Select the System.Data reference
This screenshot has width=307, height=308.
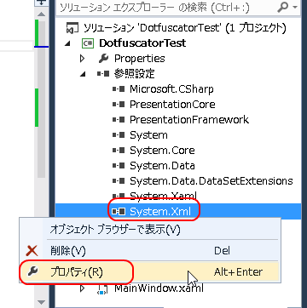point(162,166)
